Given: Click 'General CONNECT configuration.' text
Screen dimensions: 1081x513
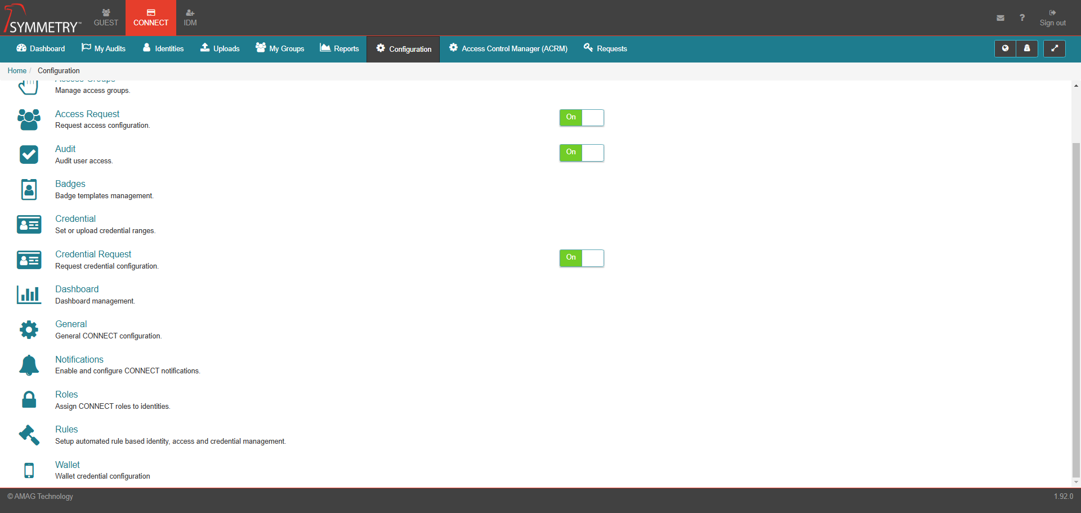Looking at the screenshot, I should [x=108, y=336].
